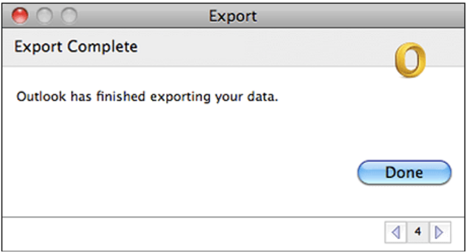Select the page number 4 indicator
This screenshot has height=252, width=466.
pyautogui.click(x=418, y=232)
